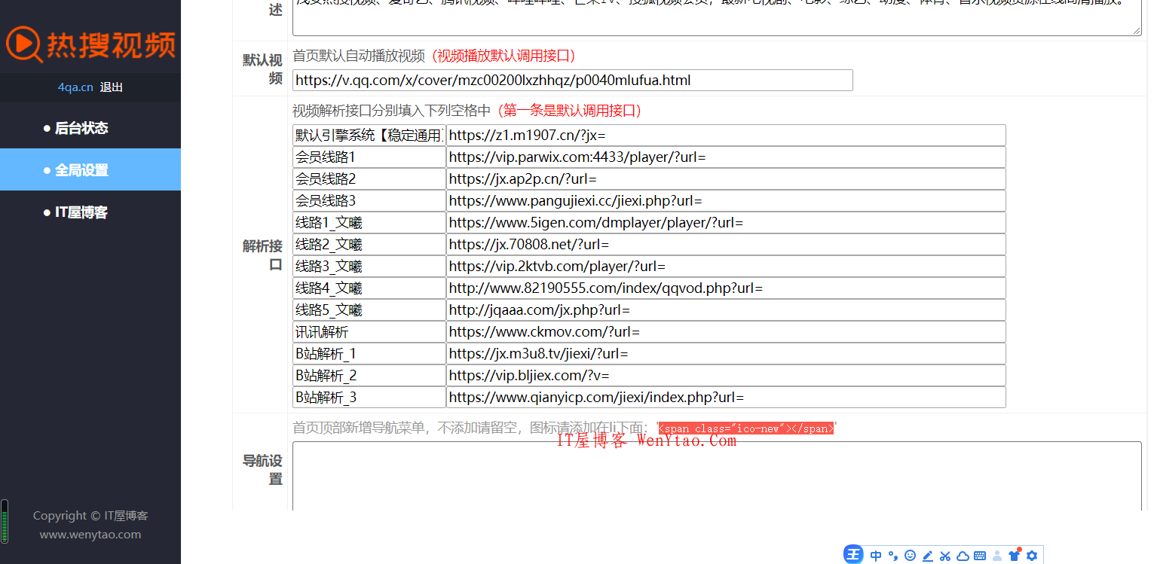Click the IME user account icon
This screenshot has height=564, width=1154.
[x=997, y=556]
